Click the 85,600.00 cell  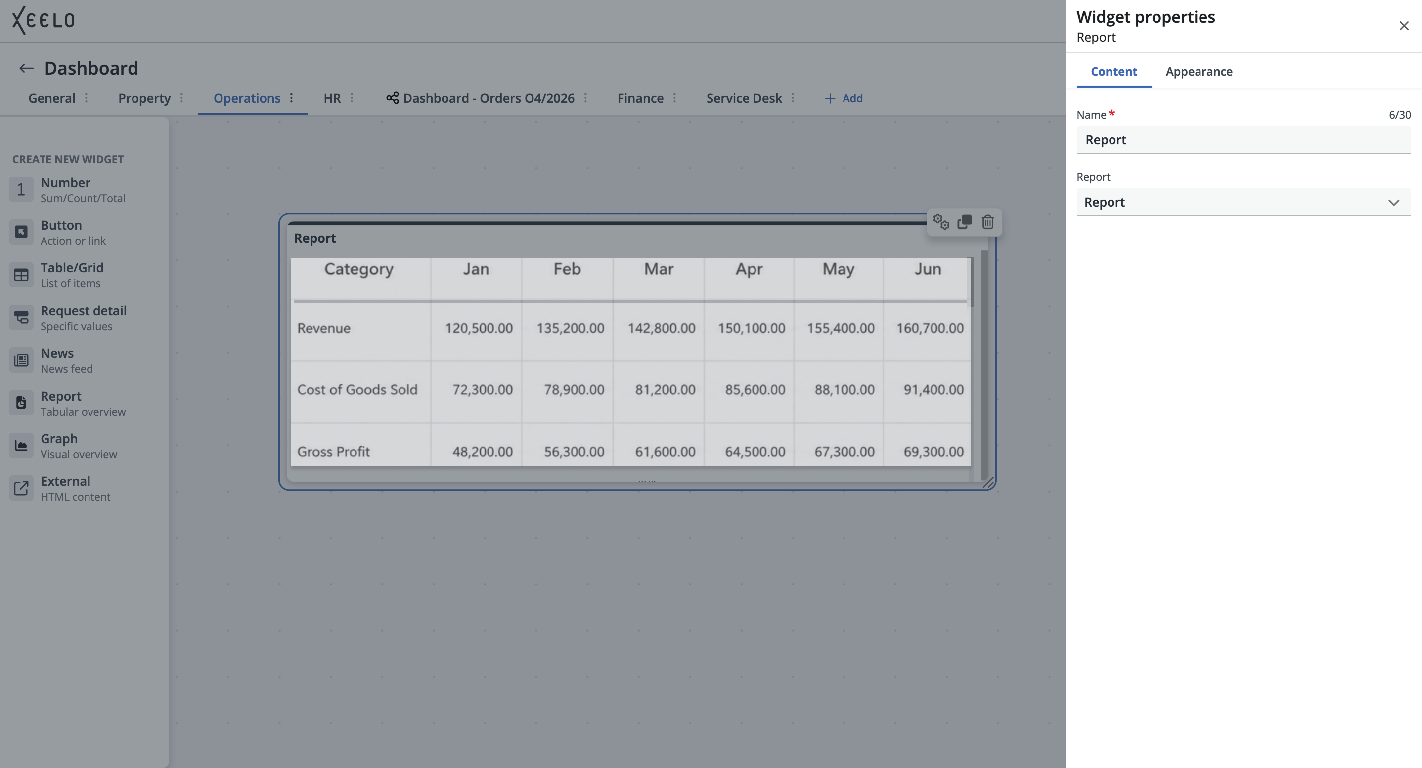755,389
